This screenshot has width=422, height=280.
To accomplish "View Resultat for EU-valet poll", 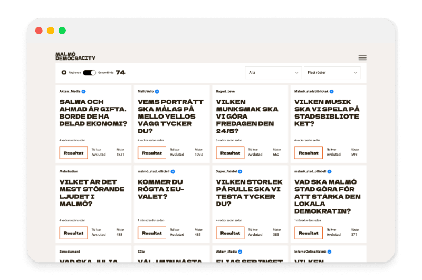I will (152, 233).
